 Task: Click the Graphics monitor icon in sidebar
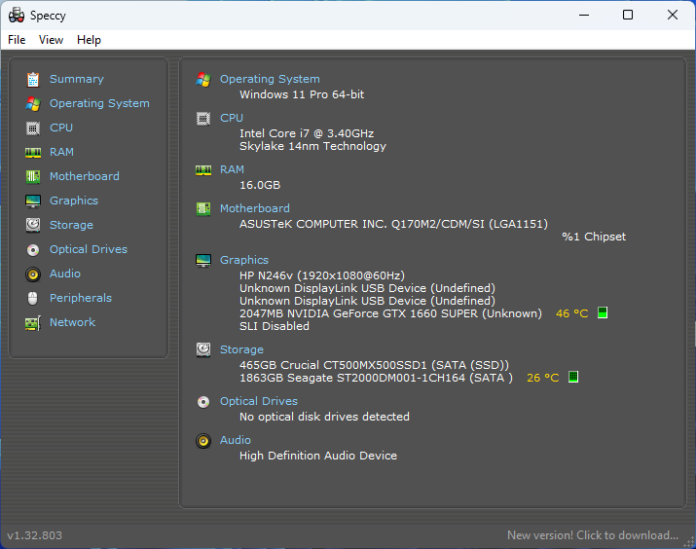(33, 201)
